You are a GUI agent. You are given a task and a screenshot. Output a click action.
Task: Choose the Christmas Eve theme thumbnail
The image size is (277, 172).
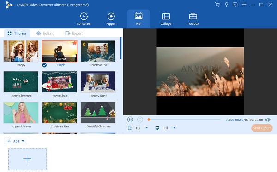point(98,51)
